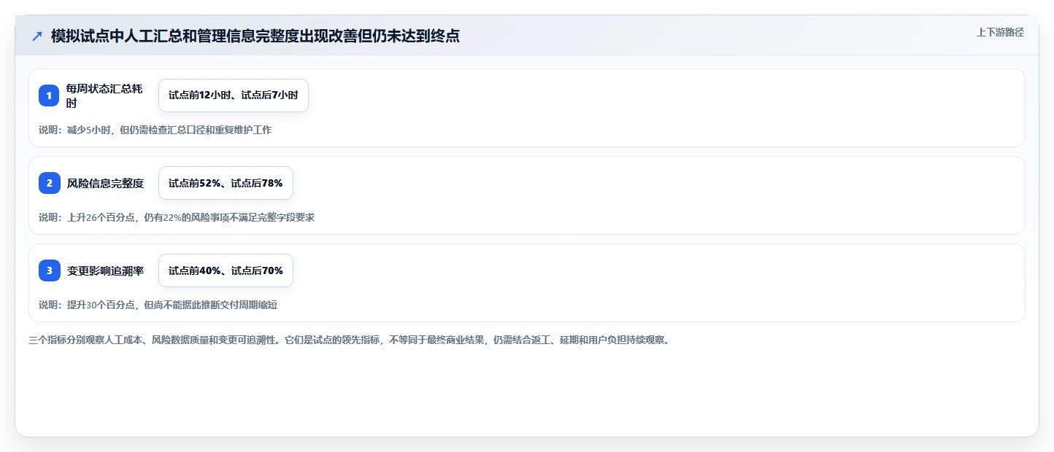Image resolution: width=1054 pixels, height=452 pixels.
Task: Click the 变更影响追溯率 metric label
Action: click(105, 270)
